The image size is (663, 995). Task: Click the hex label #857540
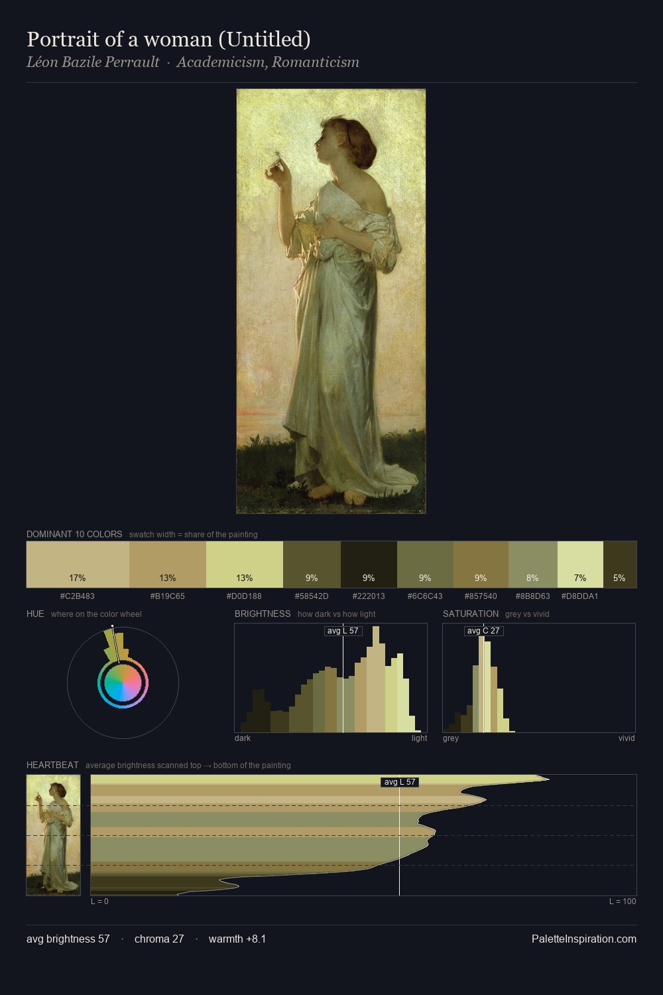click(x=481, y=596)
